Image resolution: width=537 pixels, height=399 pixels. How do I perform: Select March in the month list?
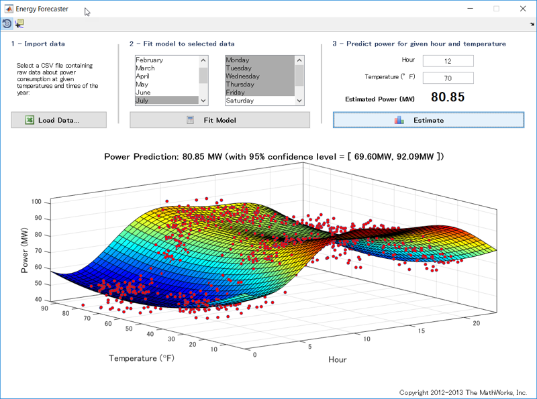(x=145, y=68)
